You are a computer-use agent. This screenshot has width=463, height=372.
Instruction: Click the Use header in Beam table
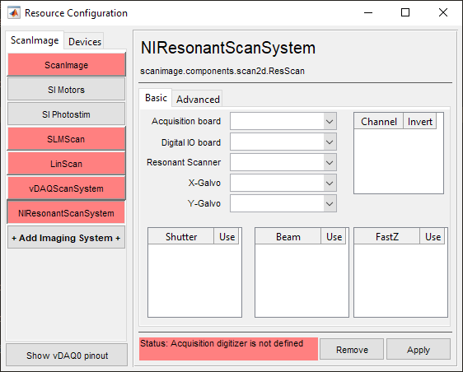pyautogui.click(x=334, y=236)
